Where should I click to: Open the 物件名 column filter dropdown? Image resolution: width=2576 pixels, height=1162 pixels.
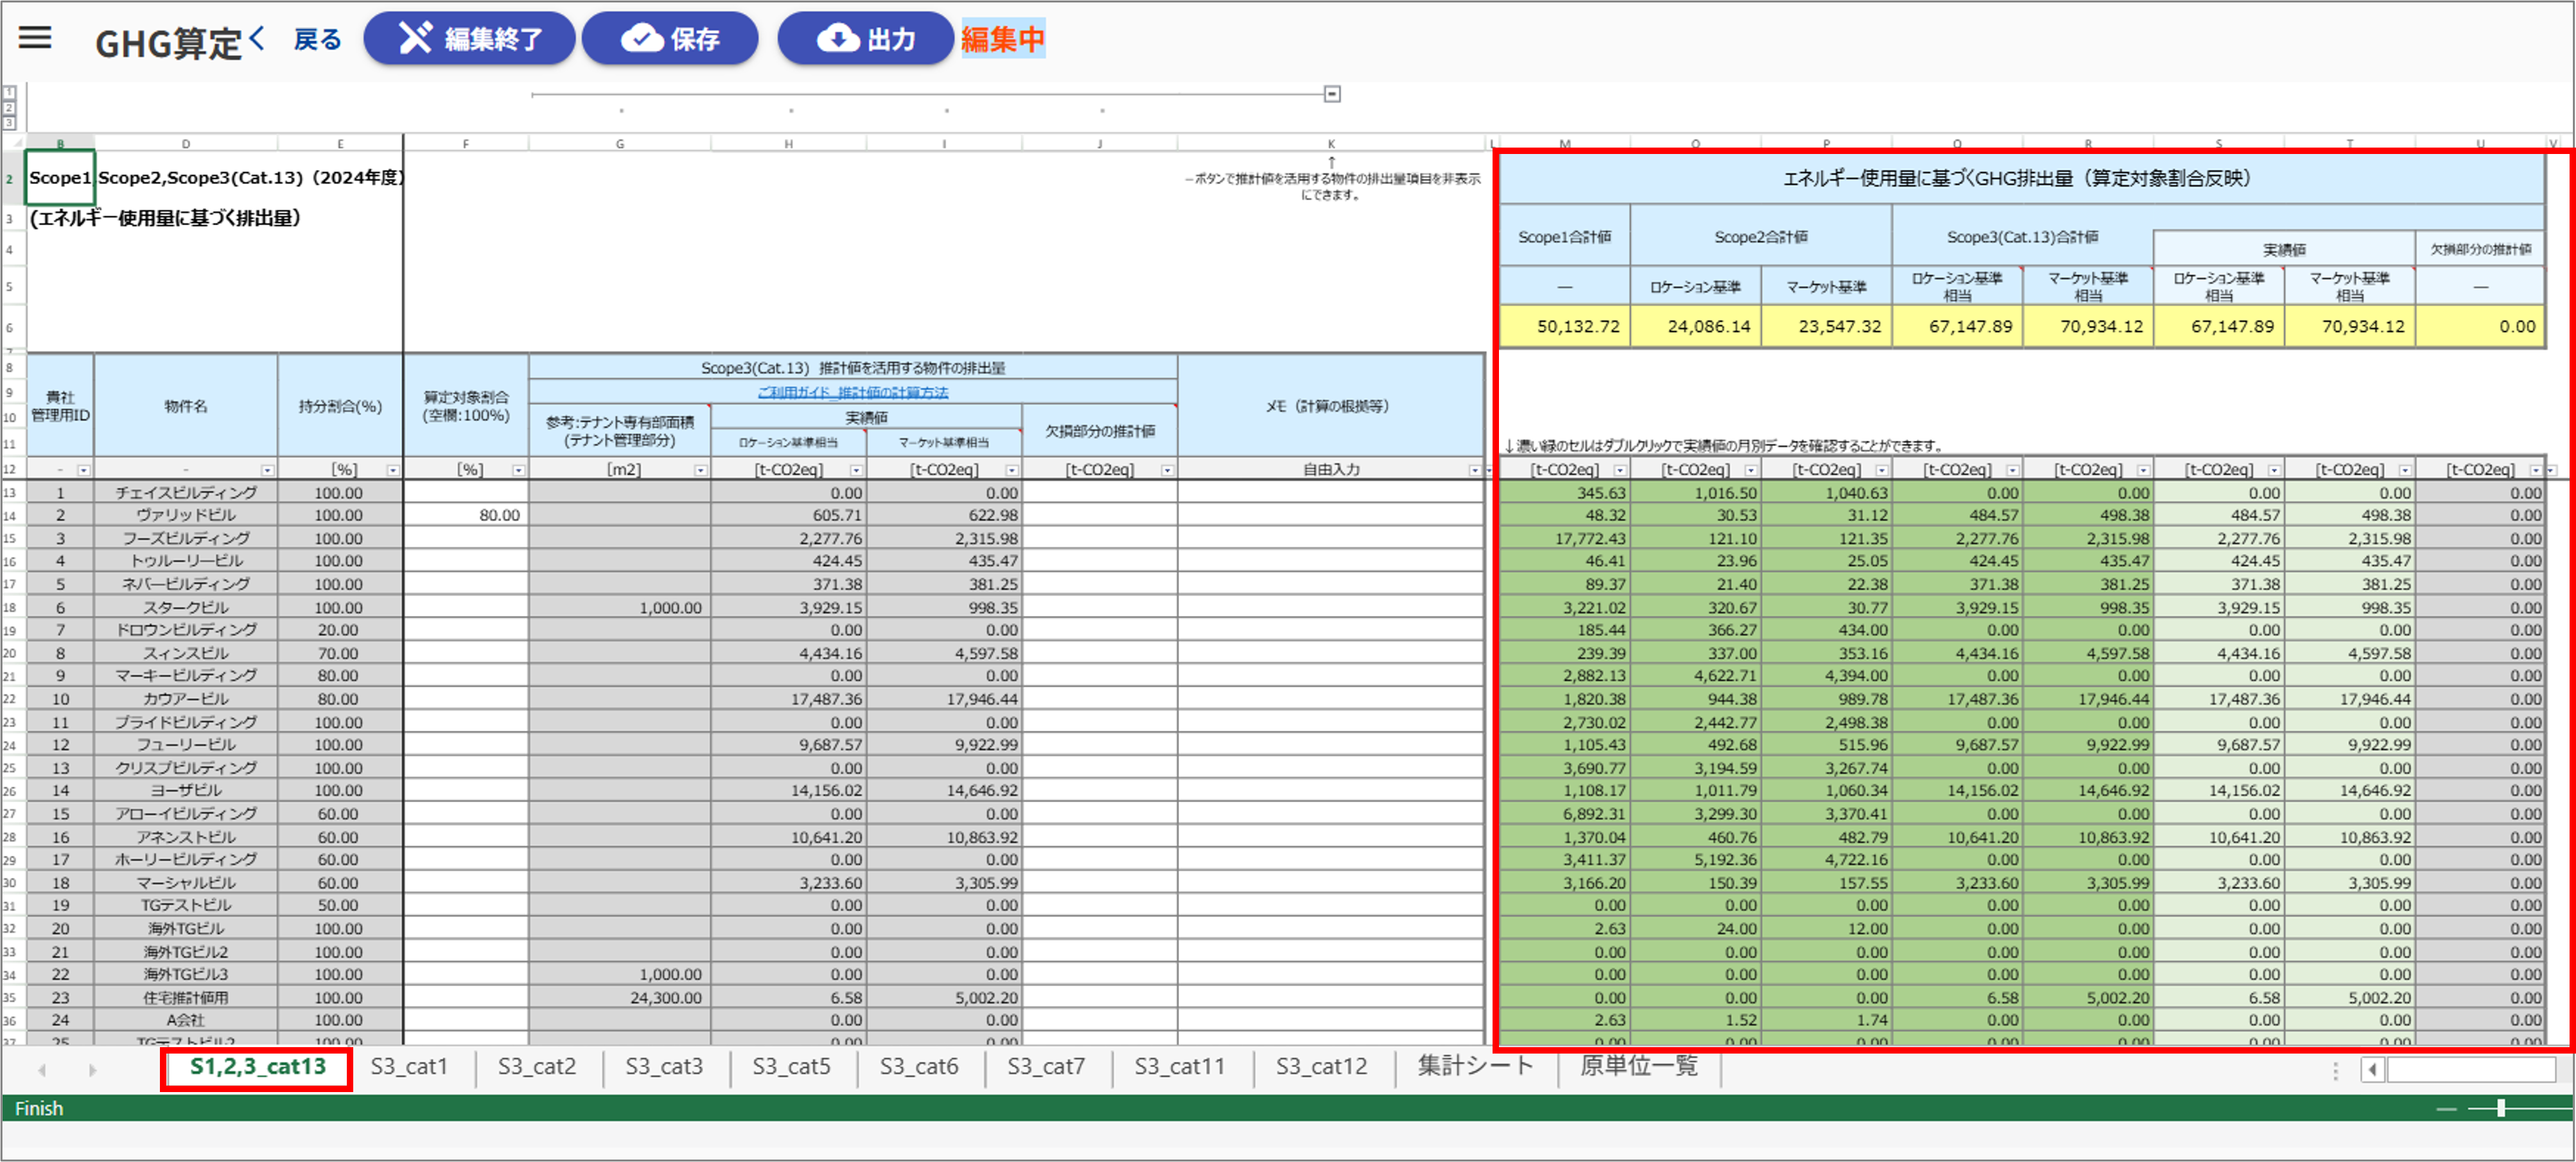[267, 470]
